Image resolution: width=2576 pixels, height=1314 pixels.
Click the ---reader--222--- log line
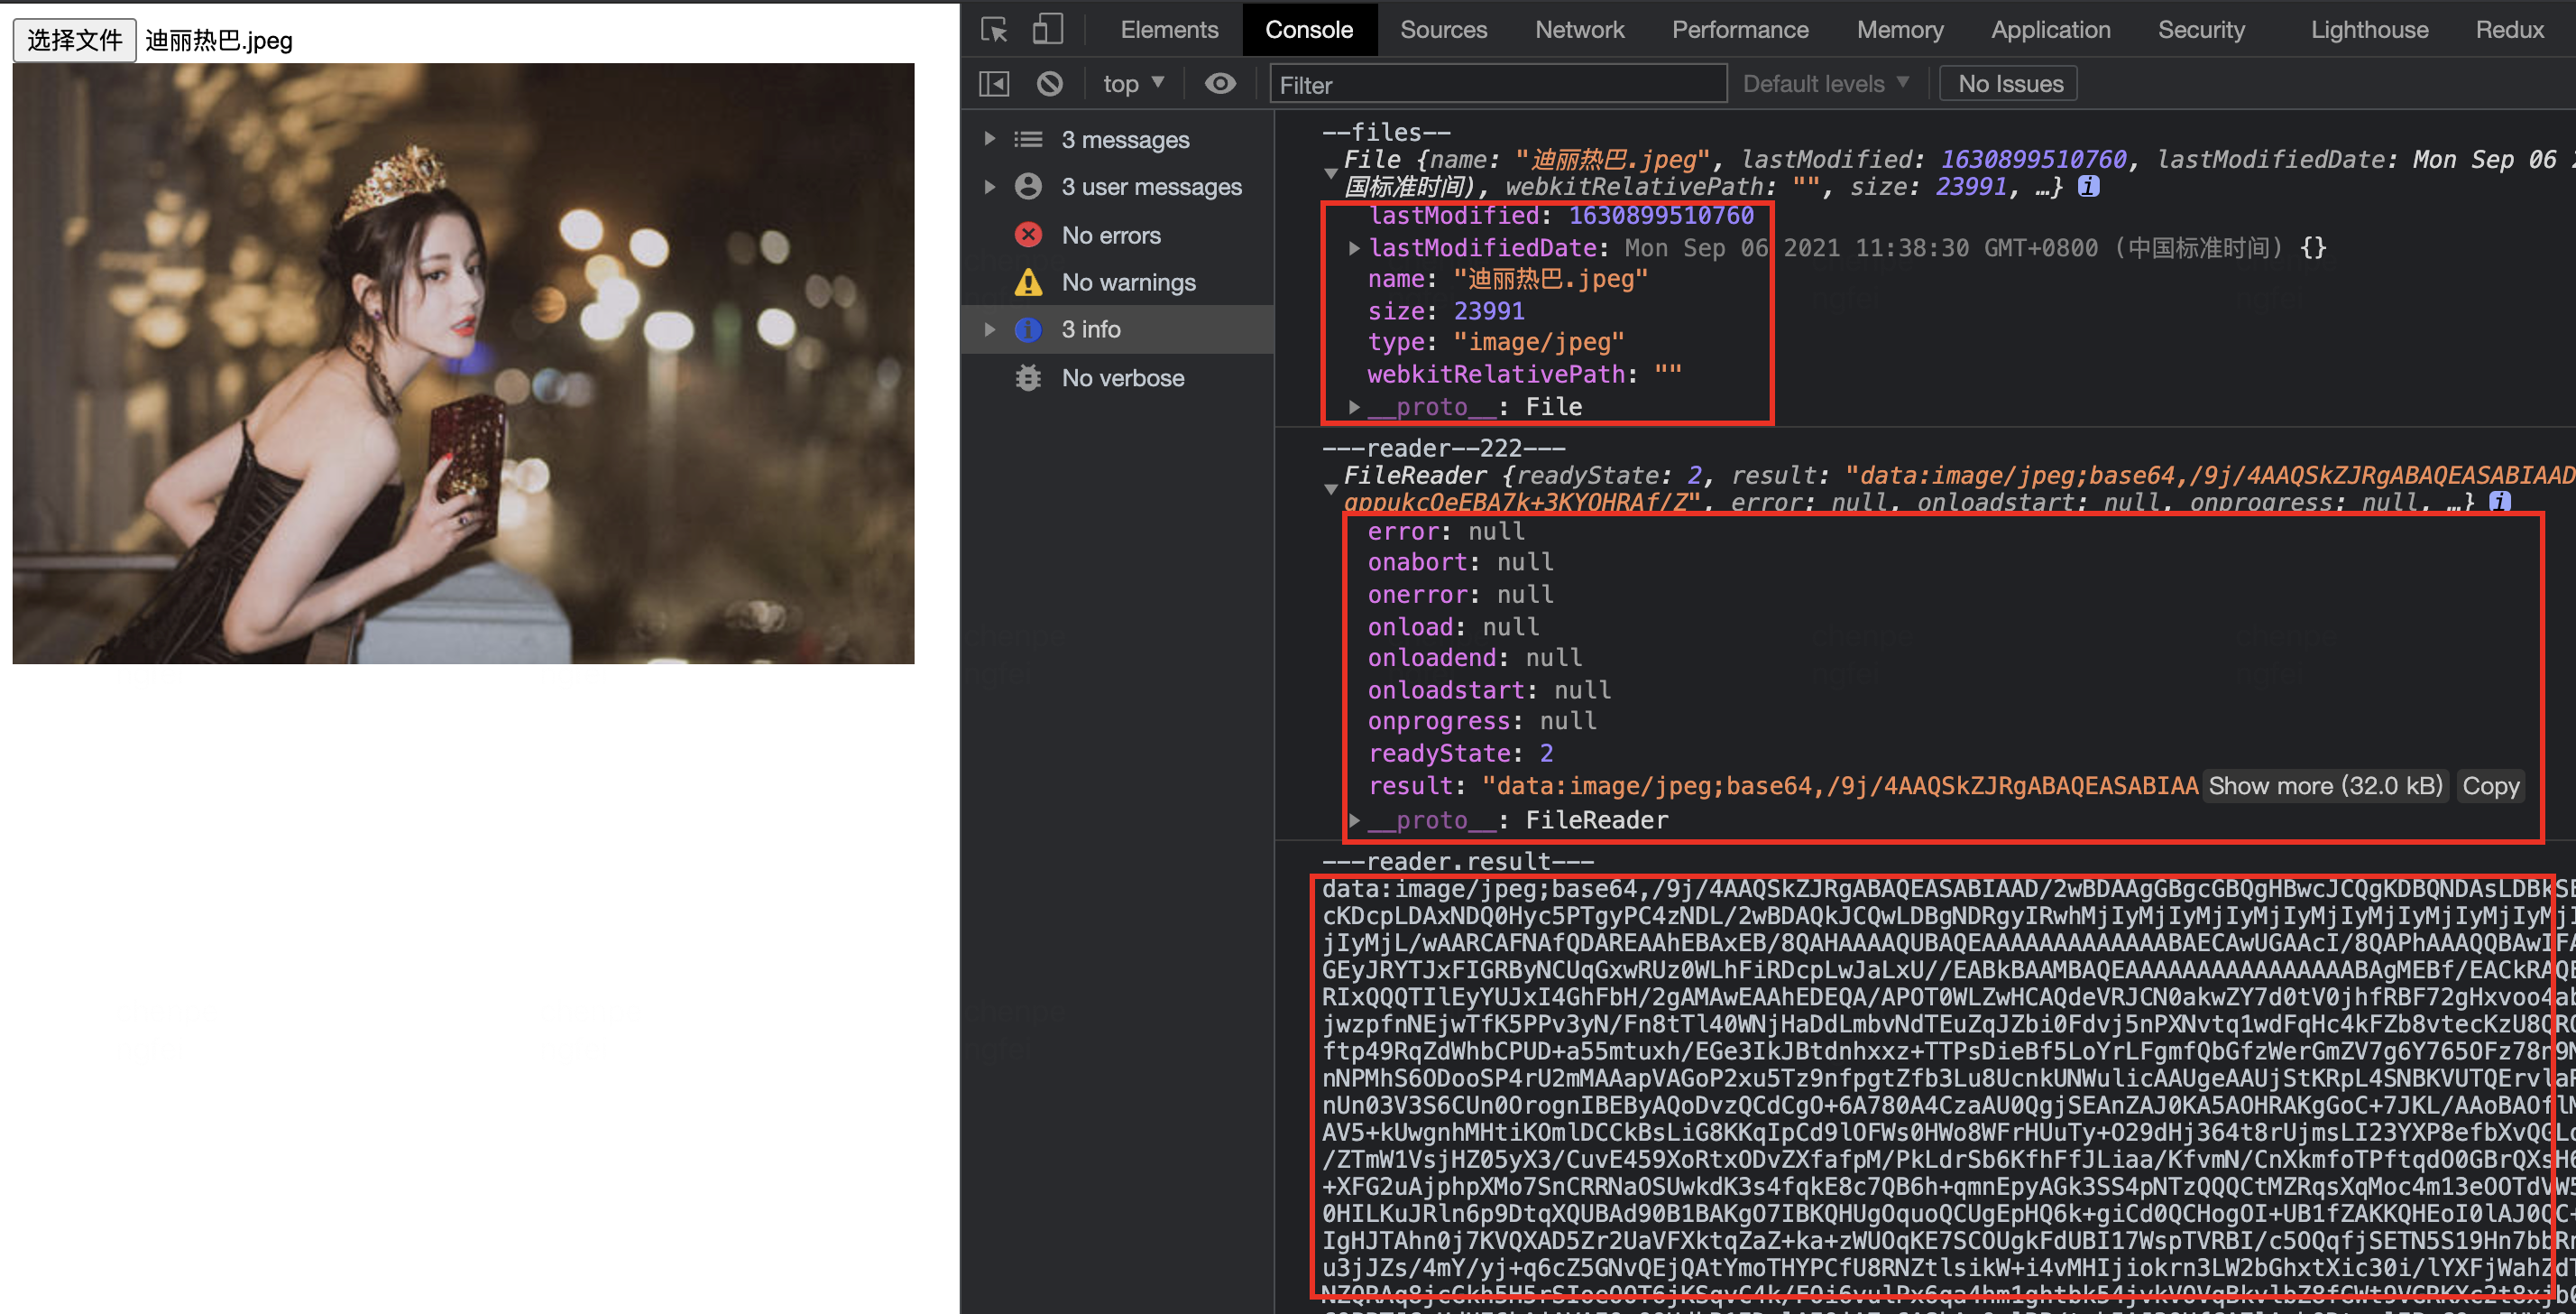coord(1443,448)
